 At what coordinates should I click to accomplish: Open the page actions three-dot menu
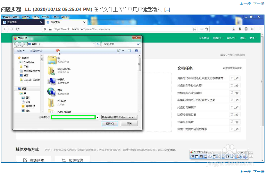(x=201, y=29)
